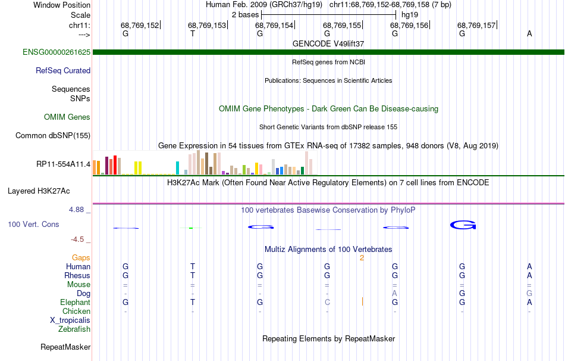Click the orange 2 in Gaps row

point(362,258)
